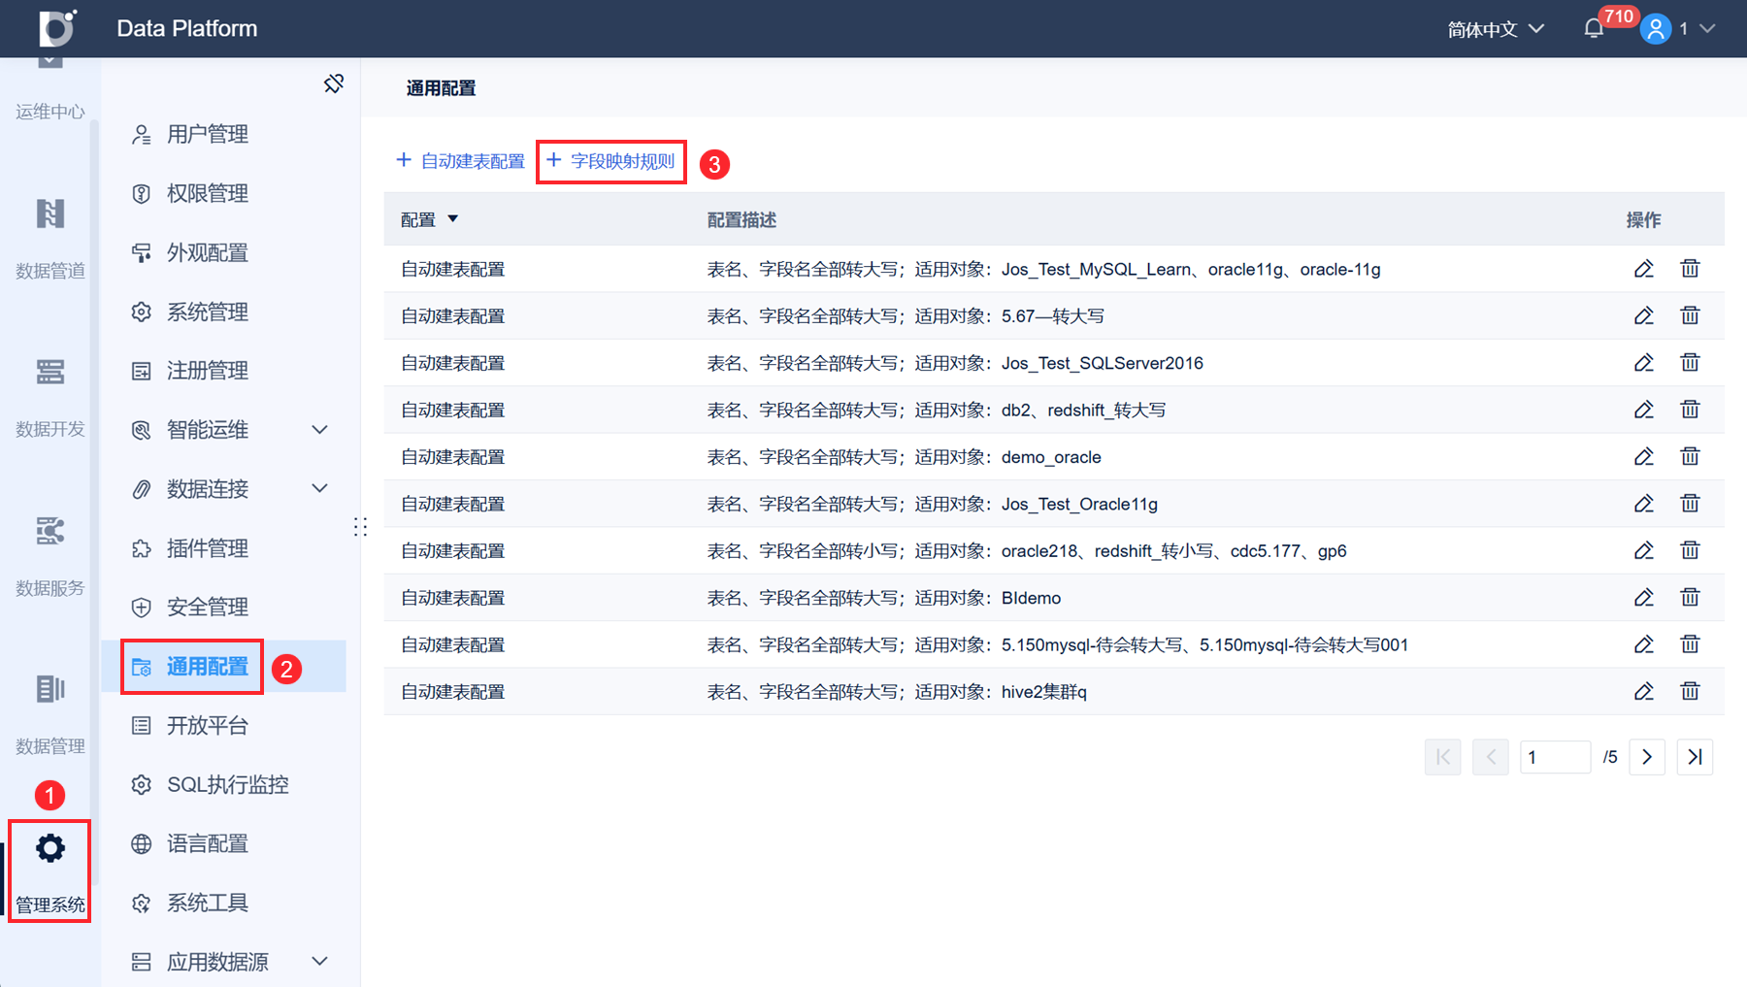Edit the oracle218 lowercase config row

click(x=1643, y=550)
